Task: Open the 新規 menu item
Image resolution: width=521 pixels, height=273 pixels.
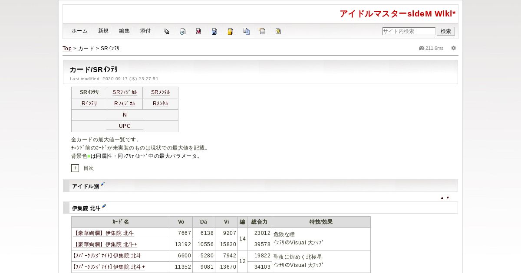Action: (x=103, y=31)
